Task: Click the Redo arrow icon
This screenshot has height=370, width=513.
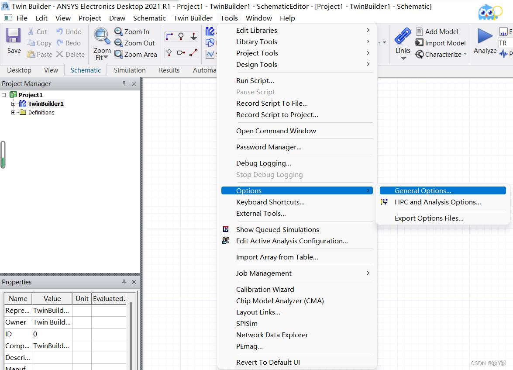Action: pos(60,43)
